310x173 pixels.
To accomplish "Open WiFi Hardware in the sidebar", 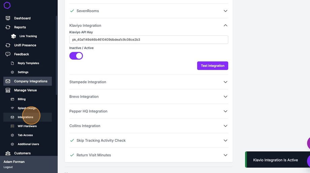I will click(27, 126).
